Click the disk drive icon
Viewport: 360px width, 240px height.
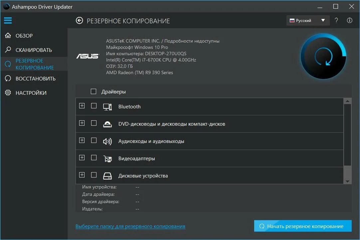pos(107,176)
